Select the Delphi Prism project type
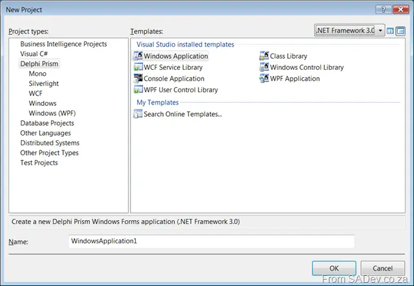 pos(39,64)
